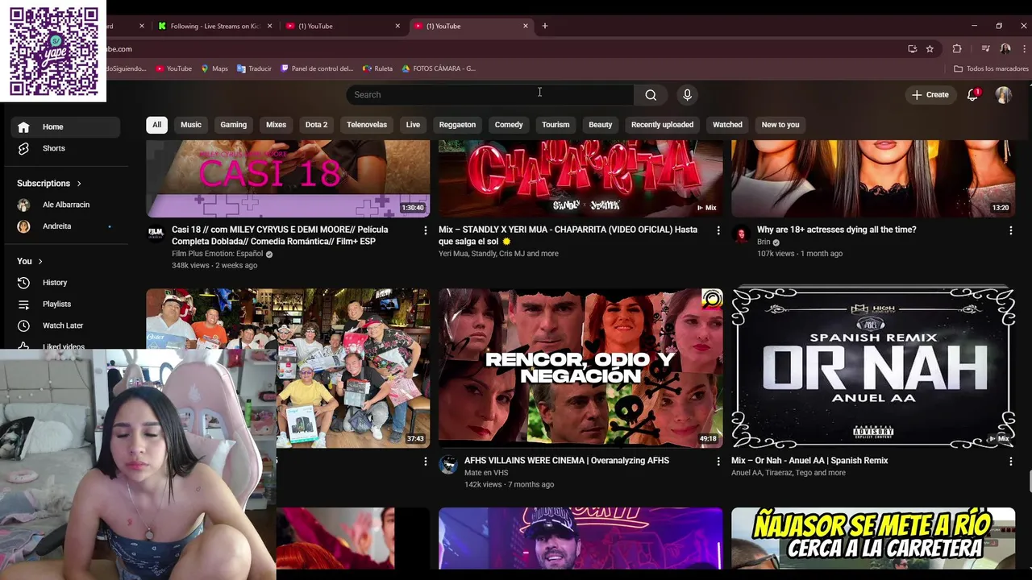Viewport: 1032px width, 580px height.
Task: Click Film Plus Emotion channel avatar
Action: pos(156,234)
